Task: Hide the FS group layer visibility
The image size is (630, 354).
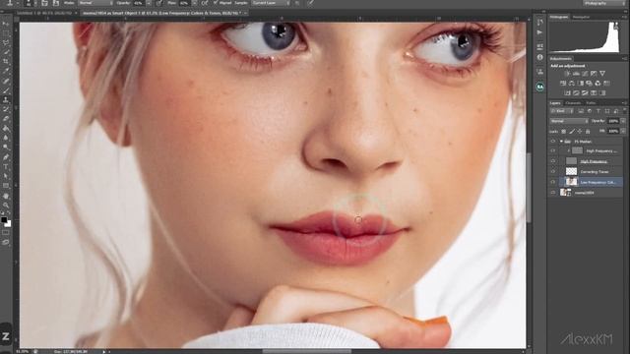Action: pyautogui.click(x=553, y=142)
